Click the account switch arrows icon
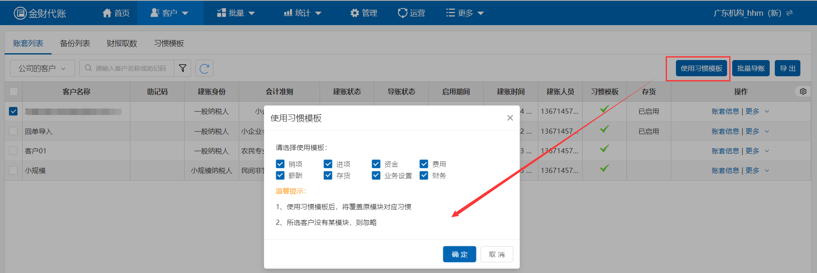This screenshot has height=273, width=817. click(790, 13)
